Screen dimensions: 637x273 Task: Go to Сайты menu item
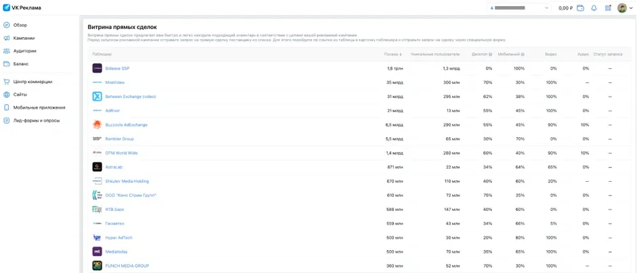pyautogui.click(x=20, y=95)
